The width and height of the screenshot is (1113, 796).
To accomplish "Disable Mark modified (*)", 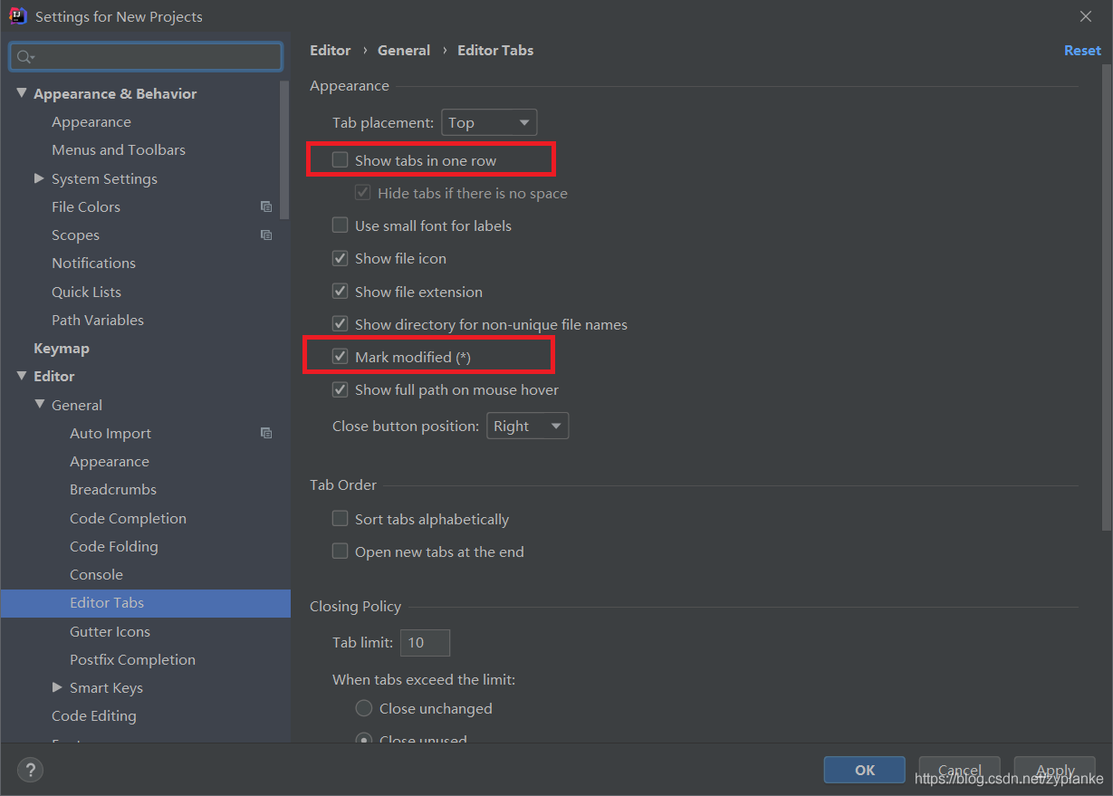I will click(x=340, y=355).
